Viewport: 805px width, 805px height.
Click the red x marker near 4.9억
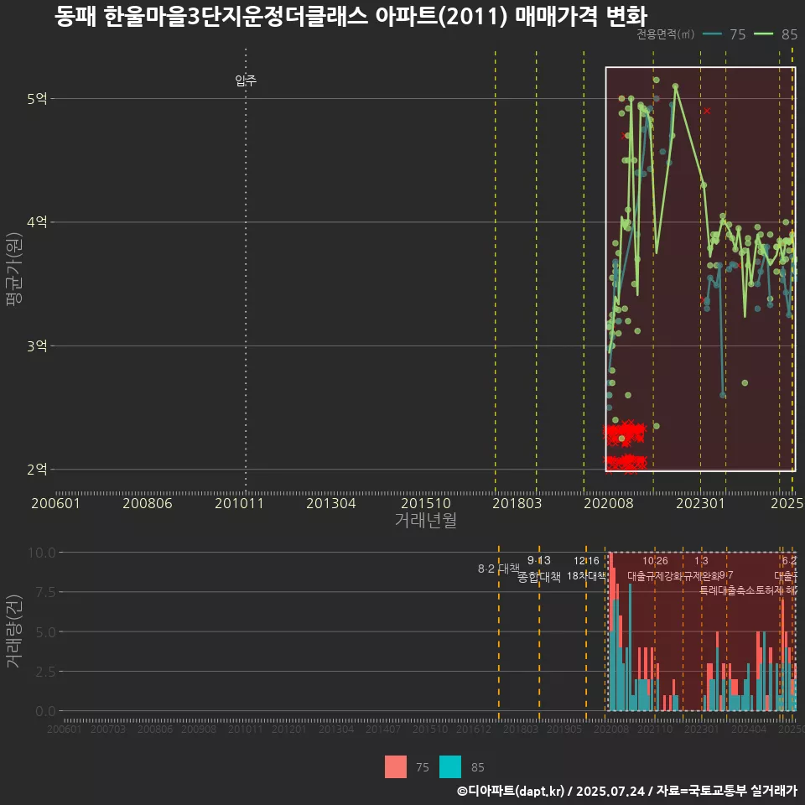click(707, 111)
